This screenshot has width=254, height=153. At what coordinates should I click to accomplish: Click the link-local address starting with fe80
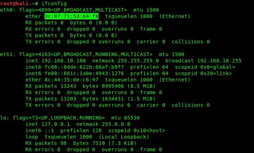84,73
